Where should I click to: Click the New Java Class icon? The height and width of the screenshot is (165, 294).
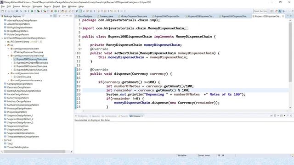pyautogui.click(x=56, y=11)
